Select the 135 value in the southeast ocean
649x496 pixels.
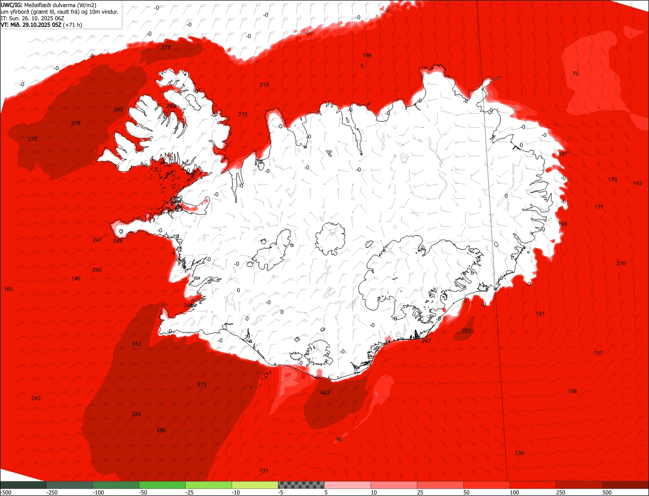[x=519, y=453]
